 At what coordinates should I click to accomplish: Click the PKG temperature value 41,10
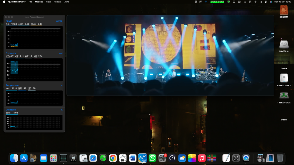tap(14, 89)
